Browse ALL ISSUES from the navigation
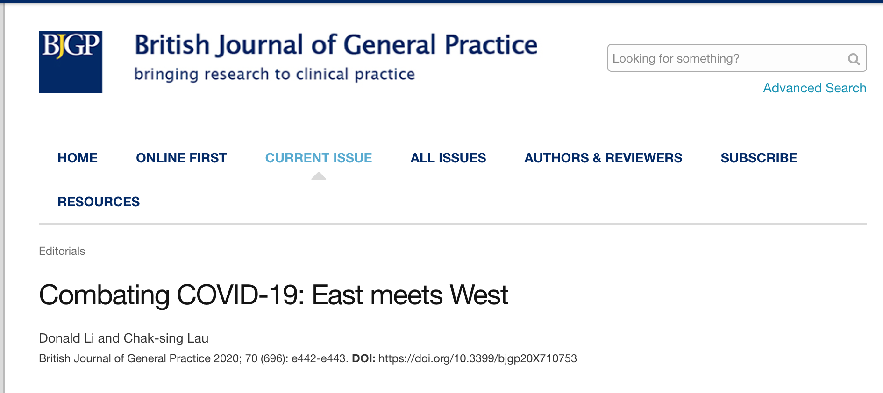The image size is (883, 393). pos(448,158)
